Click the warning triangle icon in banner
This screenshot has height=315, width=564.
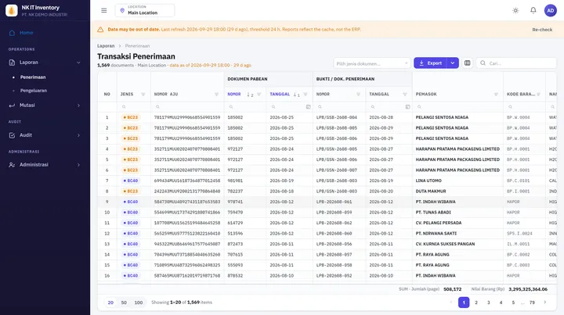tap(100, 30)
